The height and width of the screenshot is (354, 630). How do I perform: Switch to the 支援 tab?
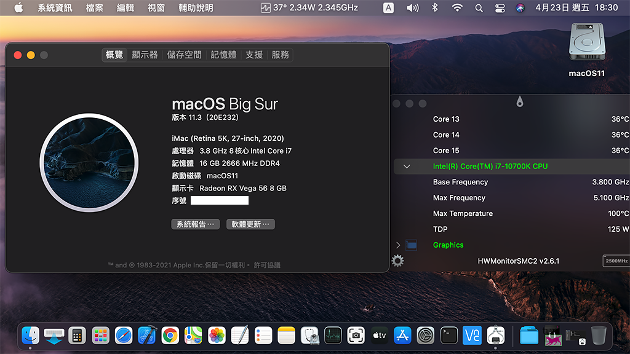pos(254,55)
